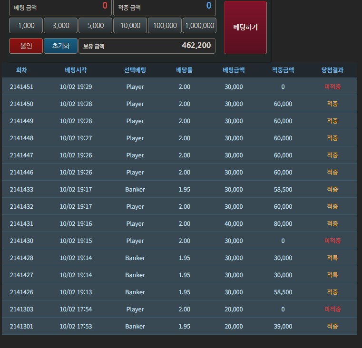Click the 베팅 금액 amount field
This screenshot has height=348, width=362.
tap(60, 8)
